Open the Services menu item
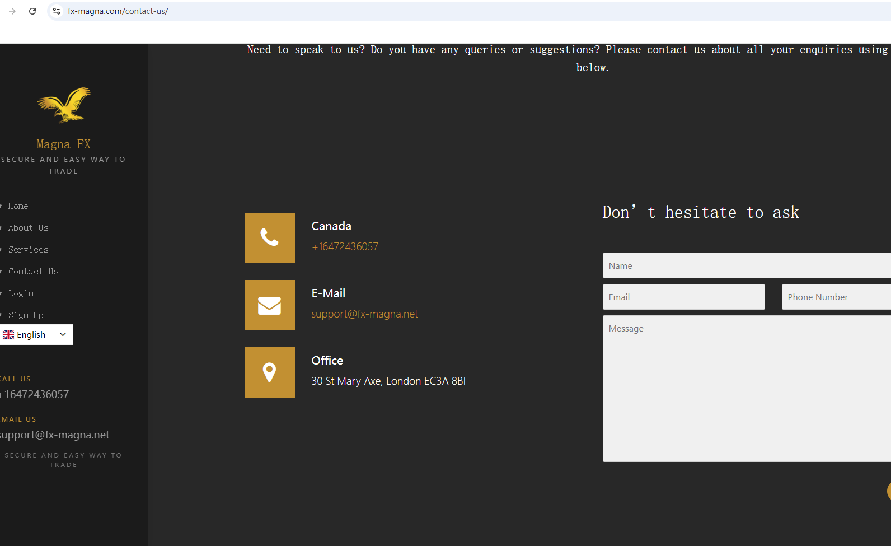This screenshot has width=891, height=546. [x=28, y=250]
